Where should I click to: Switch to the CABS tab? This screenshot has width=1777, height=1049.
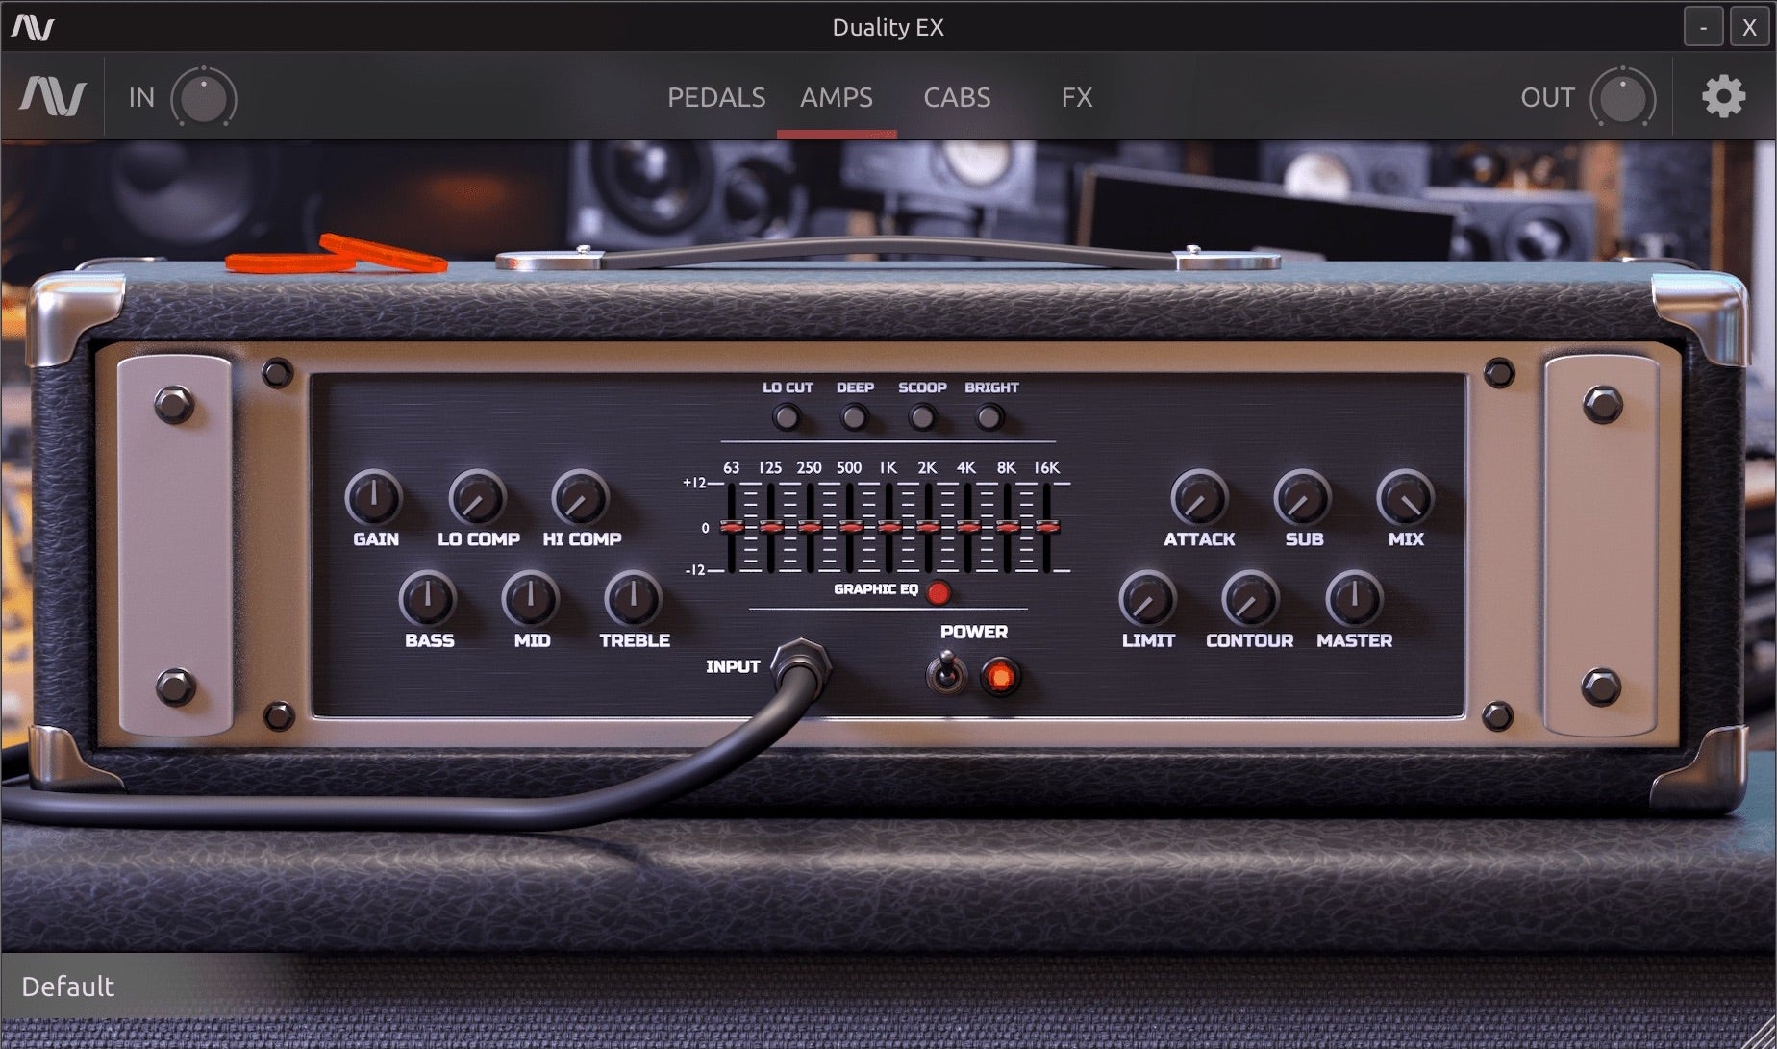tap(956, 97)
